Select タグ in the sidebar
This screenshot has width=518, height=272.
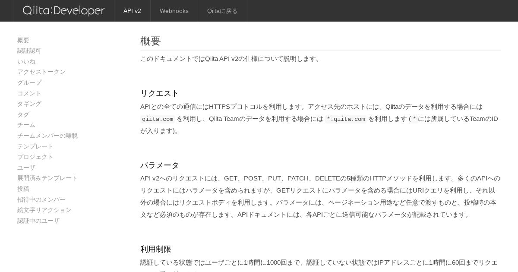(23, 114)
